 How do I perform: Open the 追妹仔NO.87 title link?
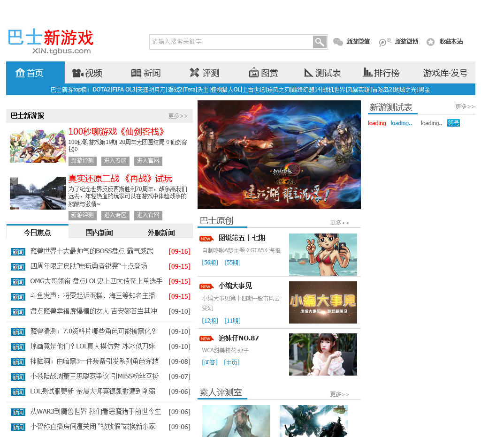(x=239, y=339)
